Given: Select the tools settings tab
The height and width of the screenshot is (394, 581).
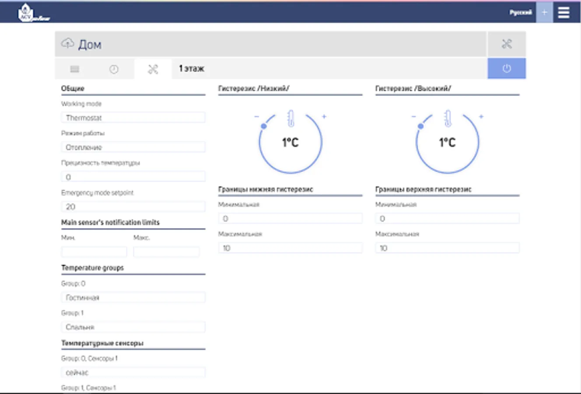Looking at the screenshot, I should pyautogui.click(x=153, y=69).
